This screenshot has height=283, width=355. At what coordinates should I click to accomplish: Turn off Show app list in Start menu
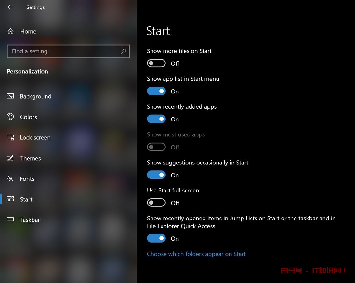pyautogui.click(x=156, y=92)
